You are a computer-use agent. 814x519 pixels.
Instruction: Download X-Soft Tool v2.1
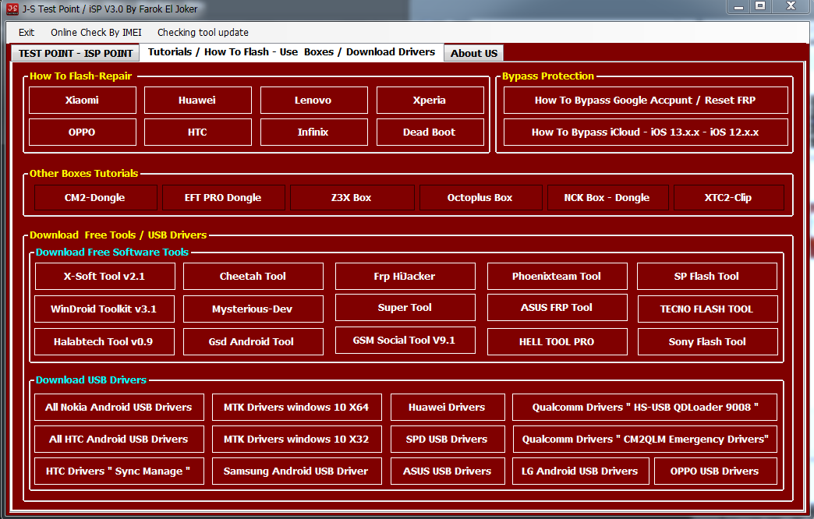point(104,276)
